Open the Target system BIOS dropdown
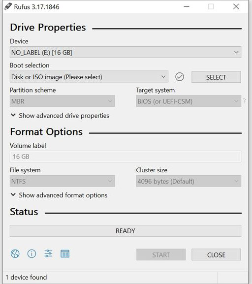The width and height of the screenshot is (252, 284). [x=189, y=101]
